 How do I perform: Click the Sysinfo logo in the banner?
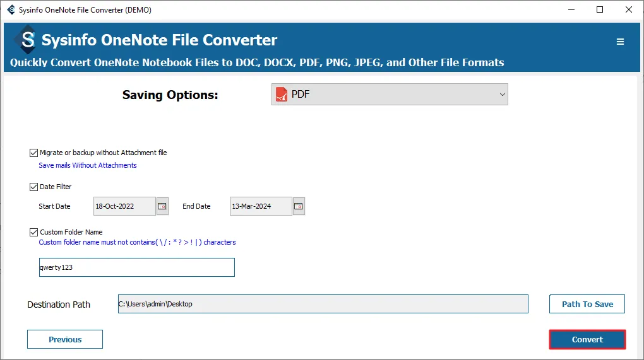[x=28, y=40]
